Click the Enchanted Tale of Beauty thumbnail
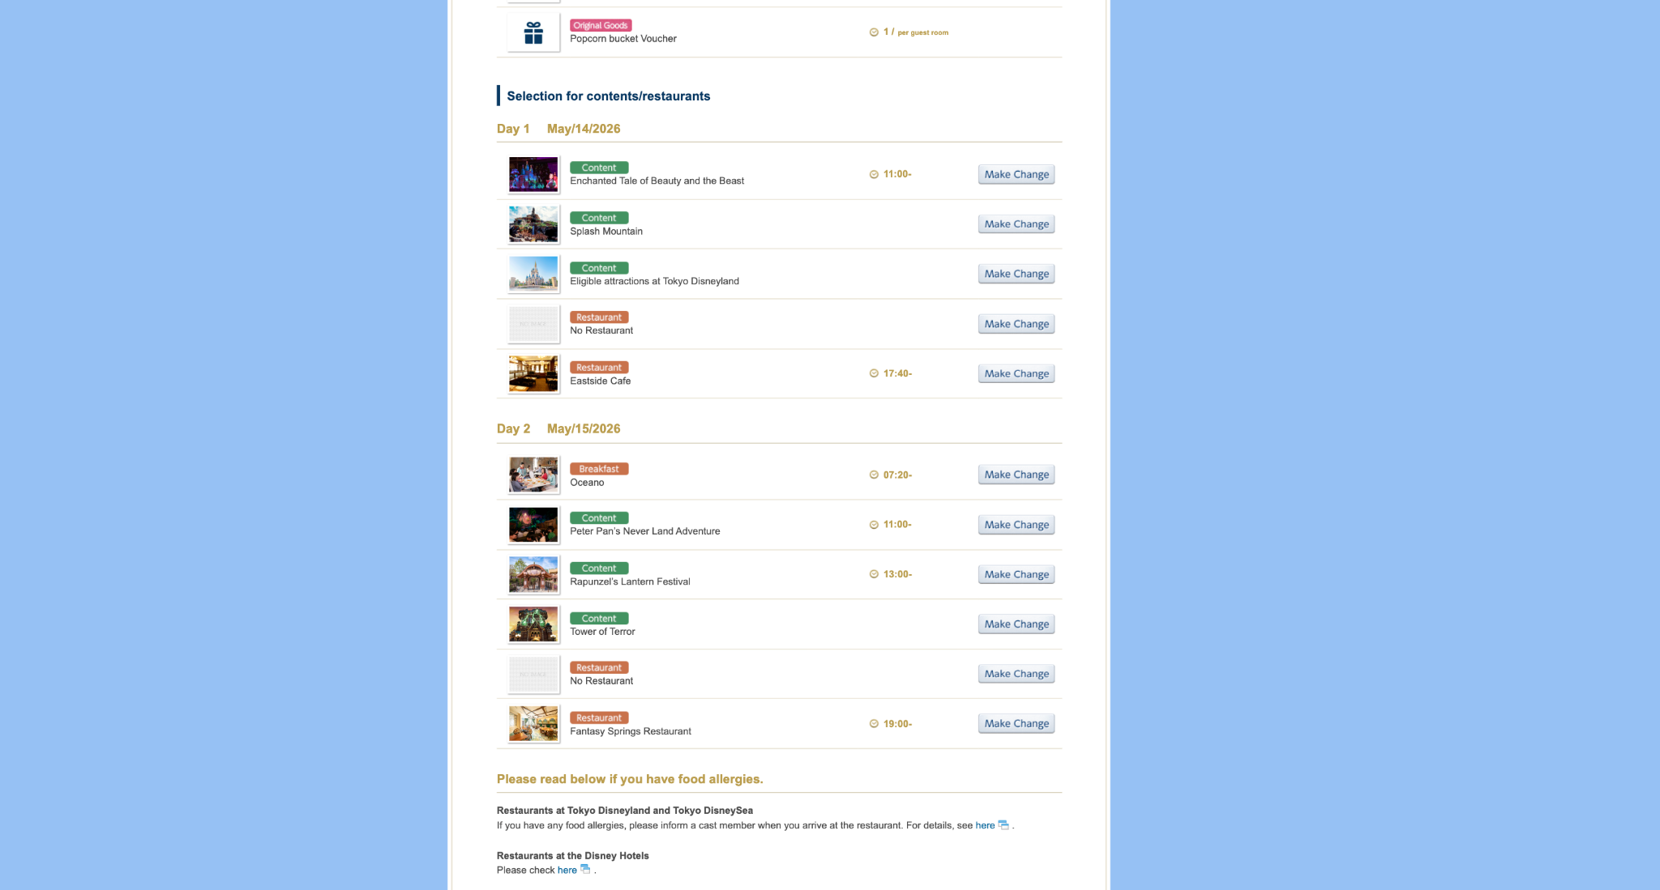The height and width of the screenshot is (890, 1660). (x=533, y=174)
